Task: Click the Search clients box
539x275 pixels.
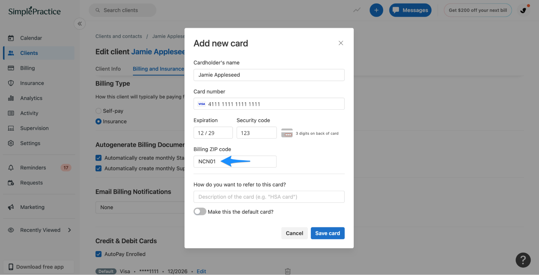Action: [x=122, y=10]
